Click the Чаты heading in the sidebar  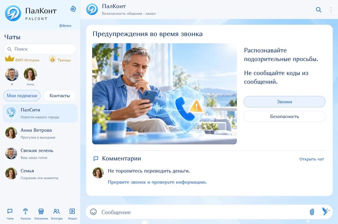coord(12,37)
